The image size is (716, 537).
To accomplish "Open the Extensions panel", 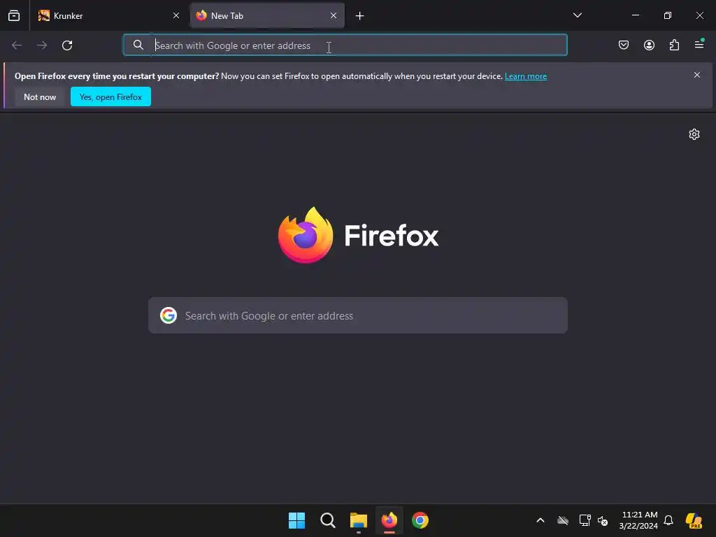I will coord(674,45).
